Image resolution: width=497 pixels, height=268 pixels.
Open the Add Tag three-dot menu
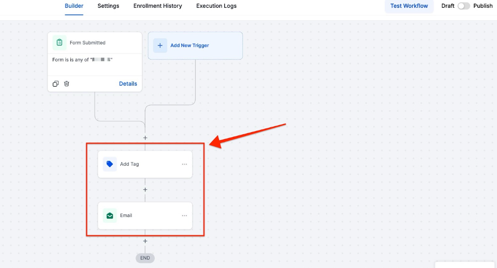pyautogui.click(x=184, y=164)
